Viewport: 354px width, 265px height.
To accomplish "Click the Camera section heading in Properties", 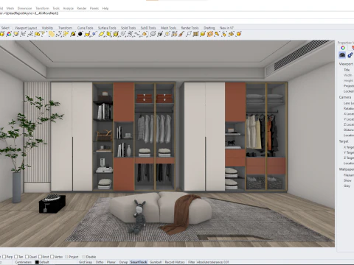I will click(x=345, y=97).
